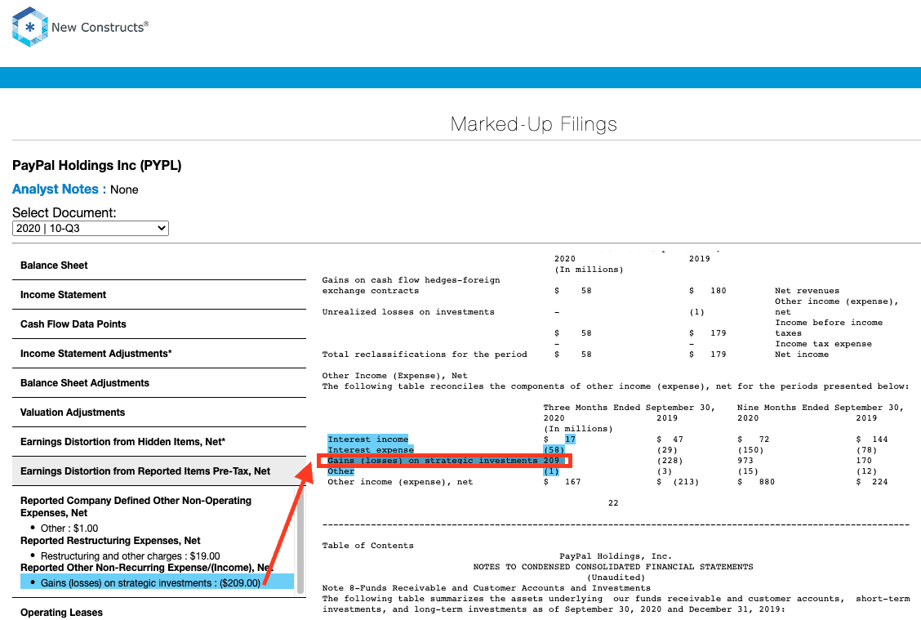Expand the Income Statement section

click(x=159, y=295)
